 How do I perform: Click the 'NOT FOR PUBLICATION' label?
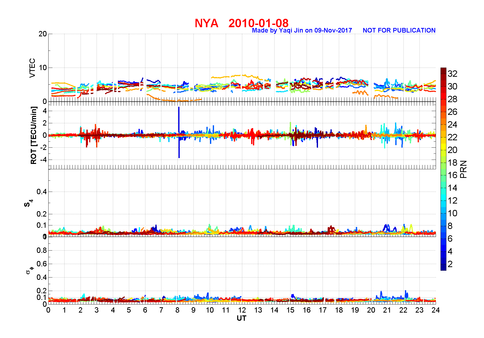tap(399, 30)
